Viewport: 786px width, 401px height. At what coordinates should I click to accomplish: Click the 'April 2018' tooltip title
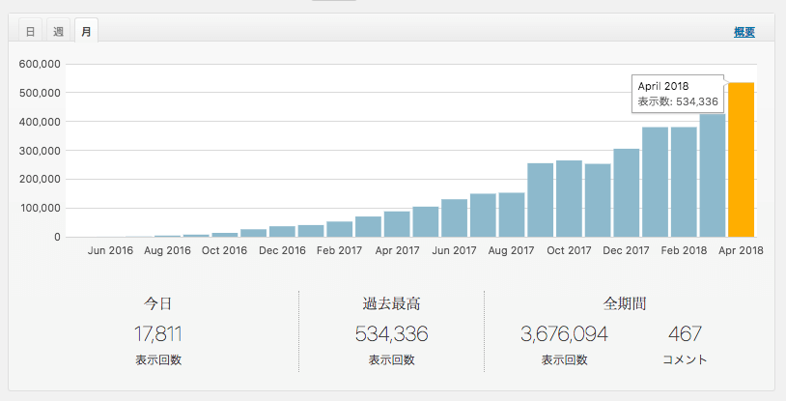(x=663, y=86)
